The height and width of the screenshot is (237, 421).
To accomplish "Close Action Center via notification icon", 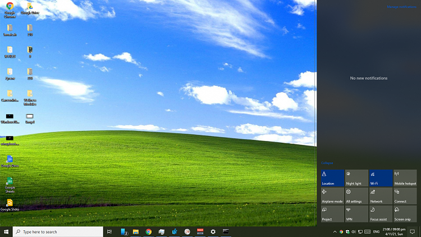I will (413, 231).
